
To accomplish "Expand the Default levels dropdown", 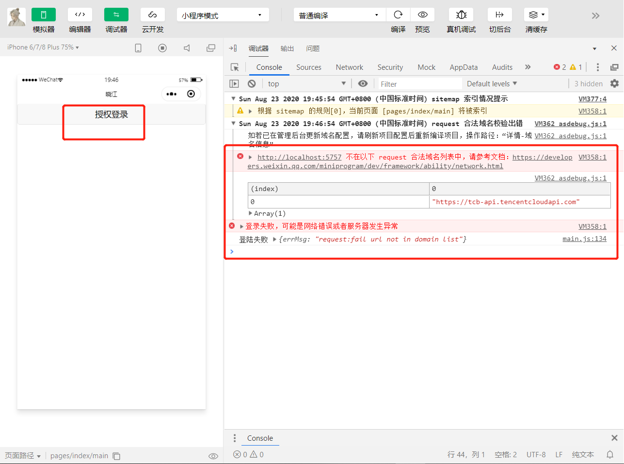I will 492,83.
